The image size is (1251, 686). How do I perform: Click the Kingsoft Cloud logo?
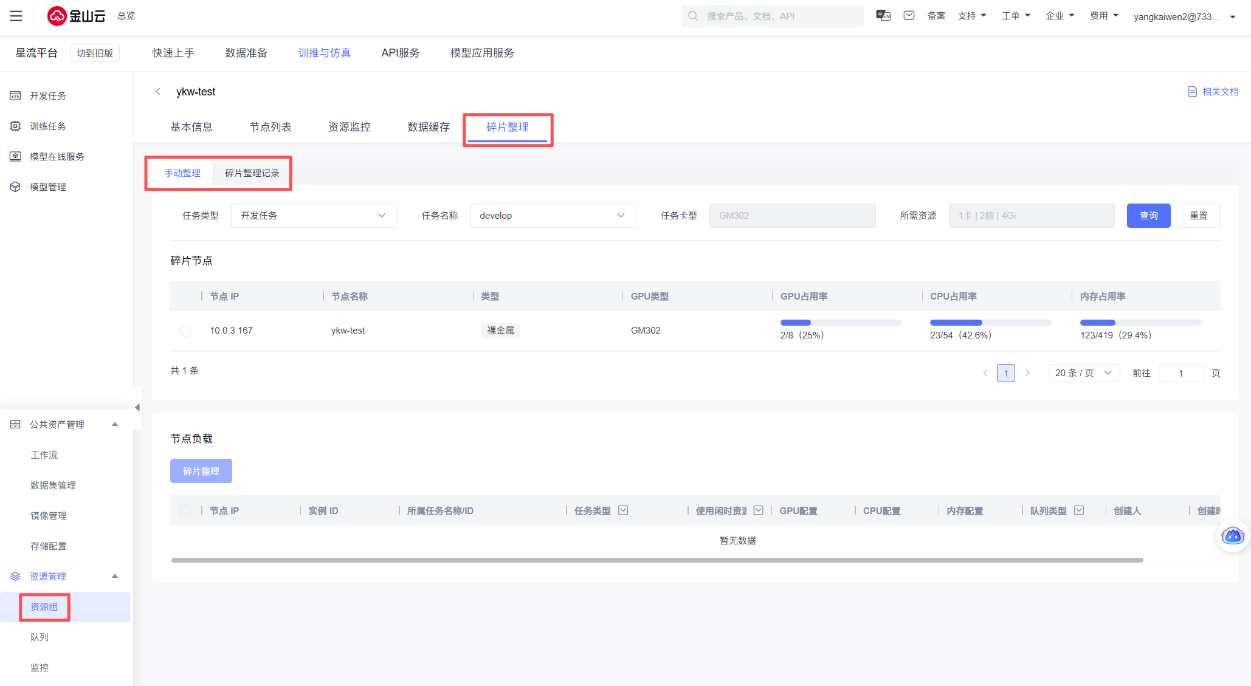tap(76, 16)
